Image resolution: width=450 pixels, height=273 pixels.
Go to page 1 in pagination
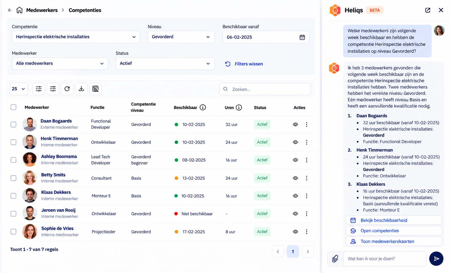(293, 251)
